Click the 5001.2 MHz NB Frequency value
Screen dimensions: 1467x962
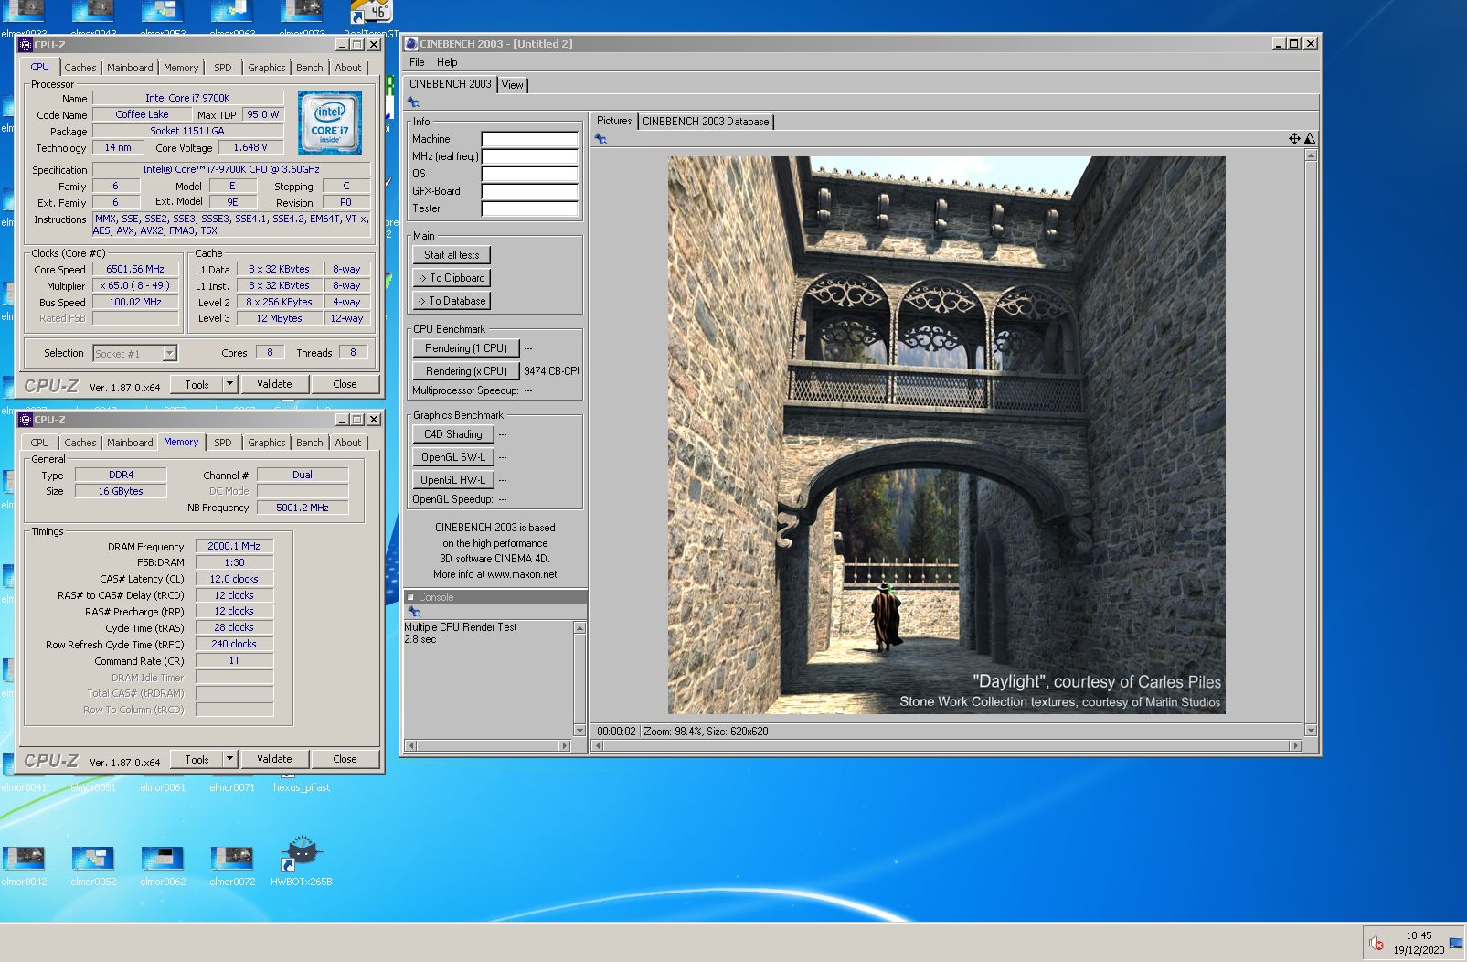[303, 508]
